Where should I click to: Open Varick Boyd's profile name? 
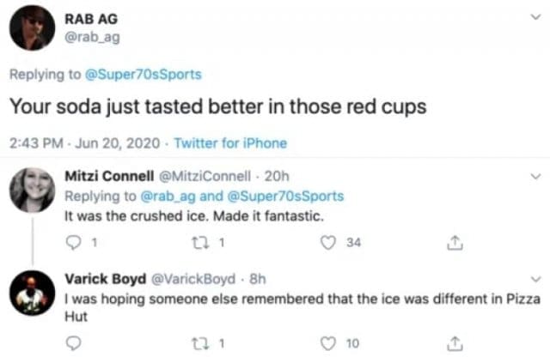(x=105, y=280)
